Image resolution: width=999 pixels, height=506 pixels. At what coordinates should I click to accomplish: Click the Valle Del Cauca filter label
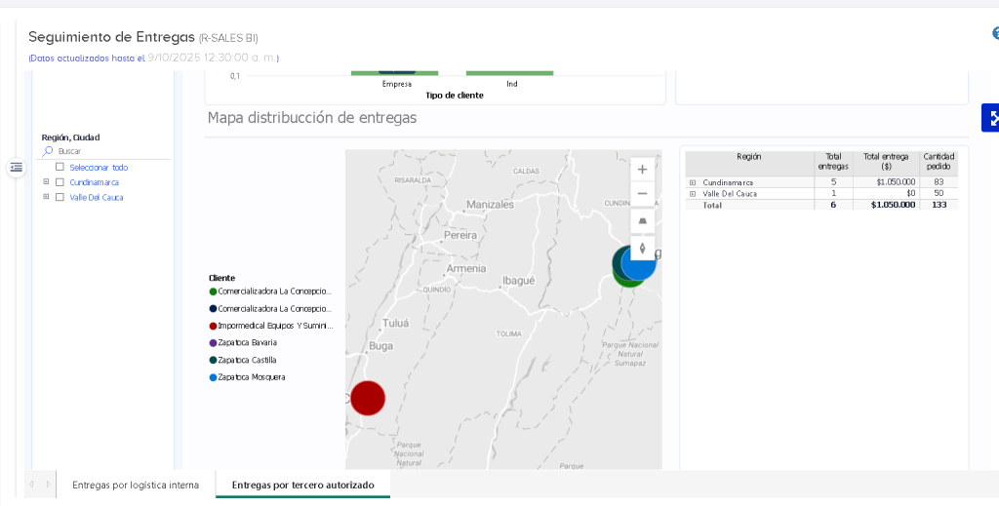(x=97, y=198)
